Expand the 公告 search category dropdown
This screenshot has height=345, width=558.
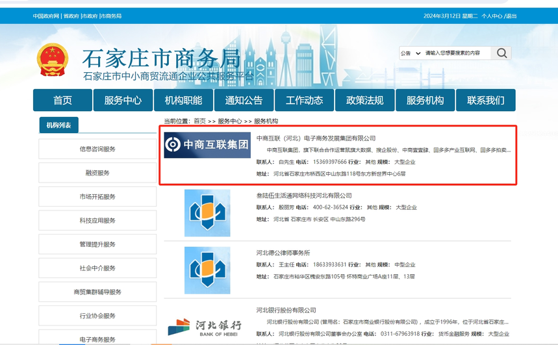(411, 53)
